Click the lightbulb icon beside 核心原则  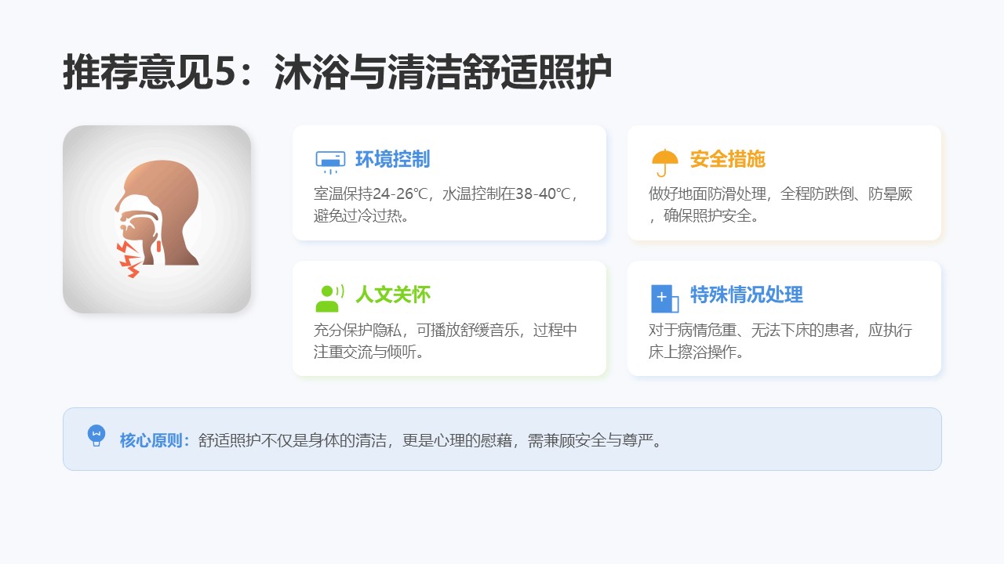coord(96,436)
